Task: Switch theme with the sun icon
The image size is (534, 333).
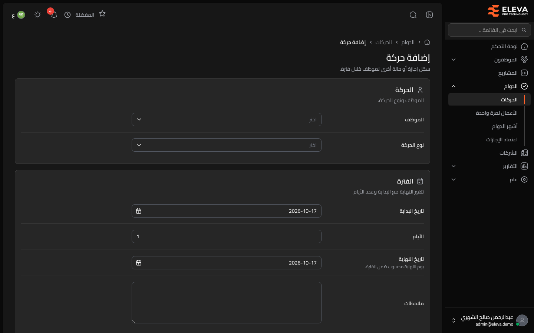Action: (38, 15)
